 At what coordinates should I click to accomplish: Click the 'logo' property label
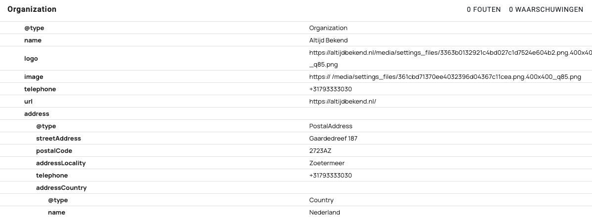[x=31, y=58]
